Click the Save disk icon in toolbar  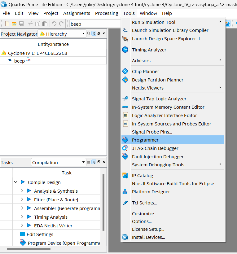[21, 24]
